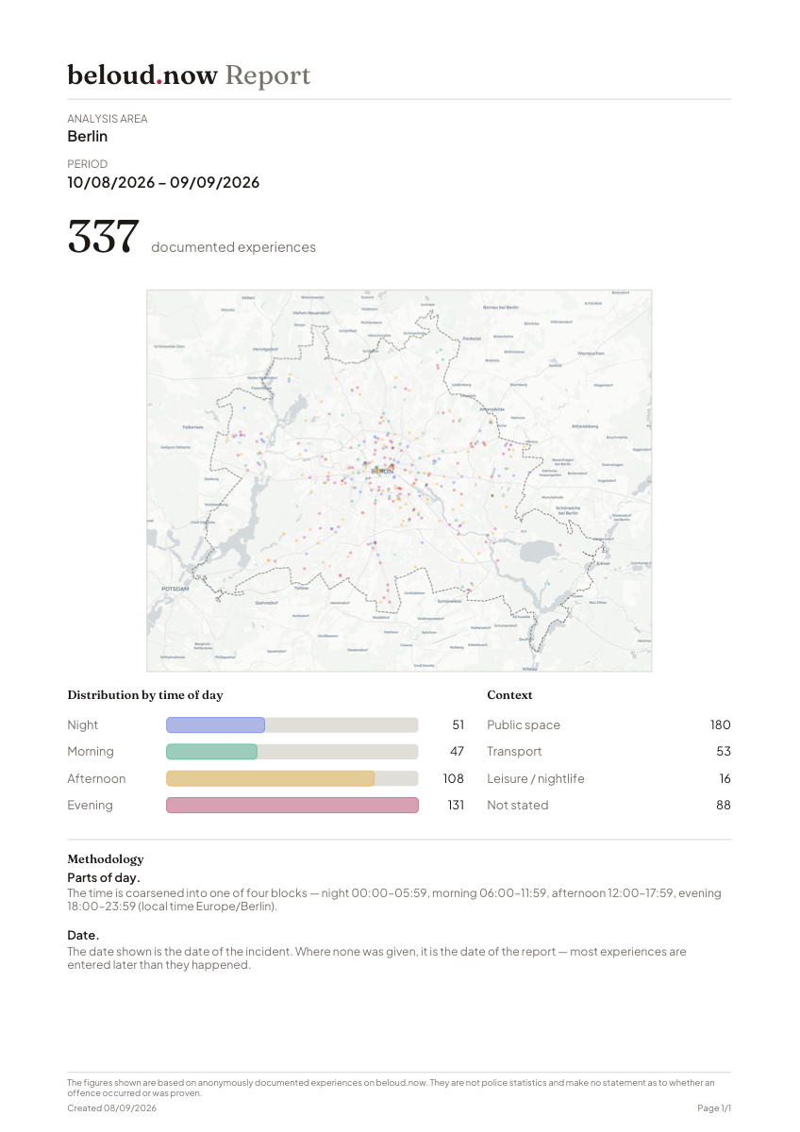
Task: Select the "documented experiences" caption
Action: (233, 247)
